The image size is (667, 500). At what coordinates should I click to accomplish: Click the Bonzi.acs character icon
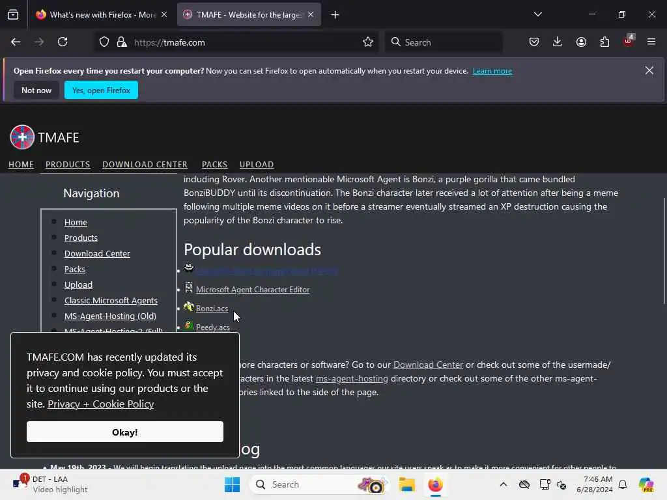point(188,307)
